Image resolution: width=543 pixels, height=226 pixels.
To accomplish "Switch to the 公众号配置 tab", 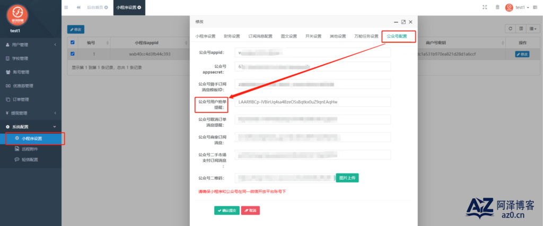I will click(x=397, y=37).
